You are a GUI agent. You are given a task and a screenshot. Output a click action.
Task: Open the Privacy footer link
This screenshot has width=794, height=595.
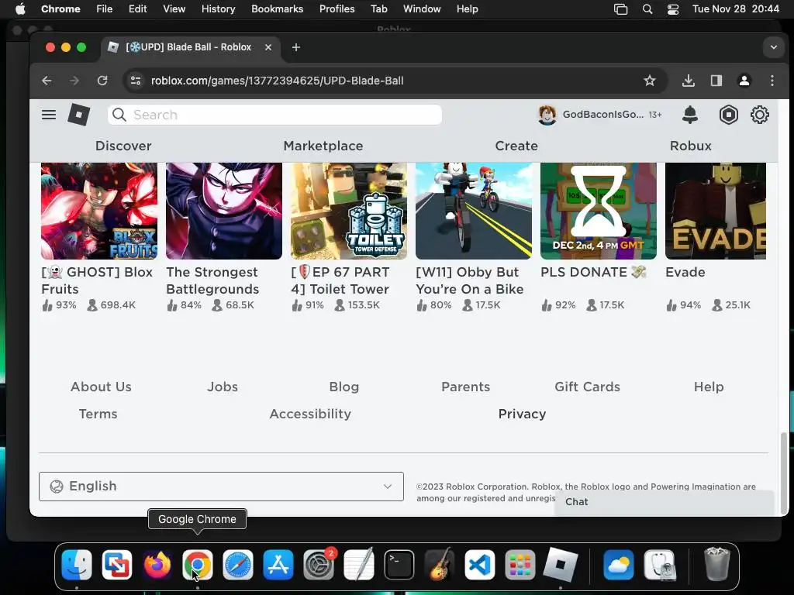tap(522, 414)
